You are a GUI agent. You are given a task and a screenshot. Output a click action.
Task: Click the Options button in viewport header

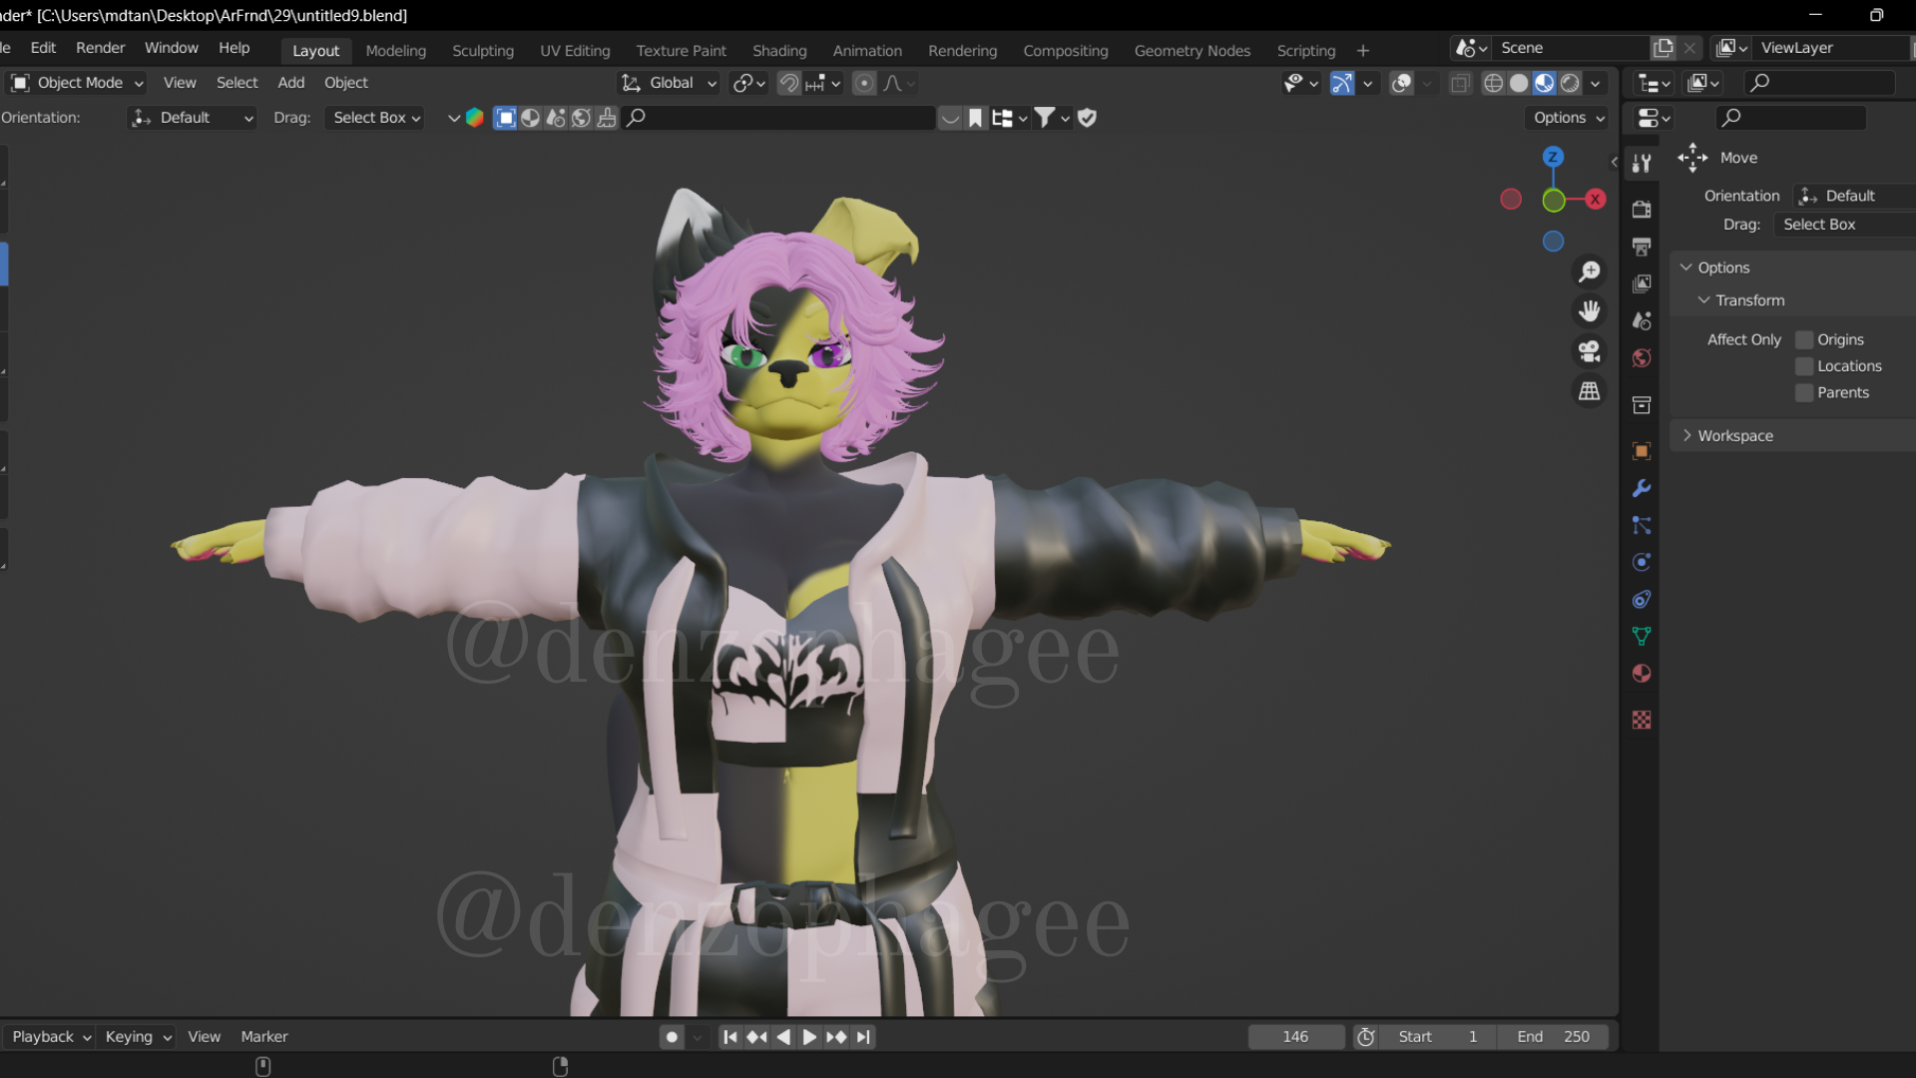[1569, 118]
